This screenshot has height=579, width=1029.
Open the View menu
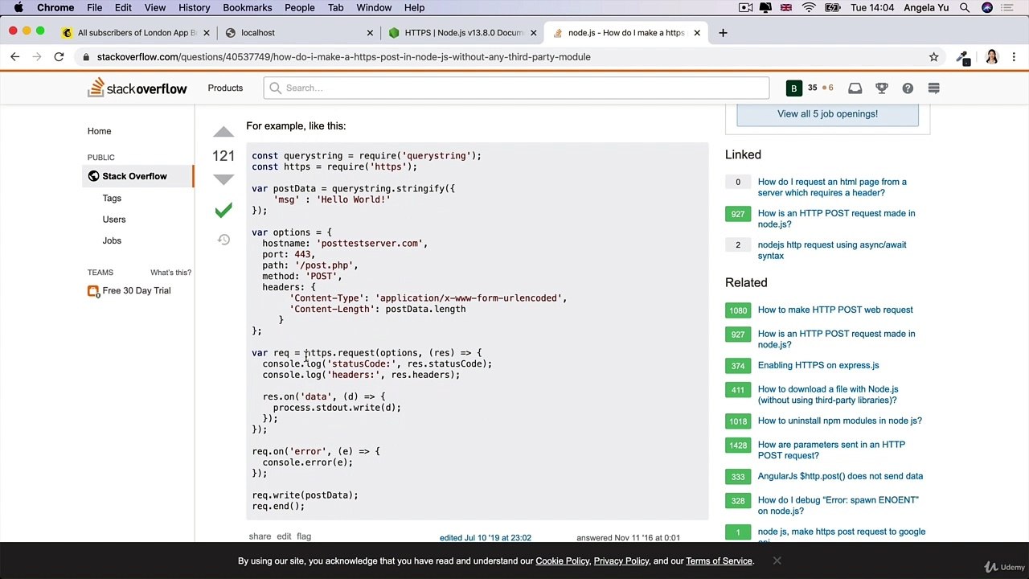[155, 8]
